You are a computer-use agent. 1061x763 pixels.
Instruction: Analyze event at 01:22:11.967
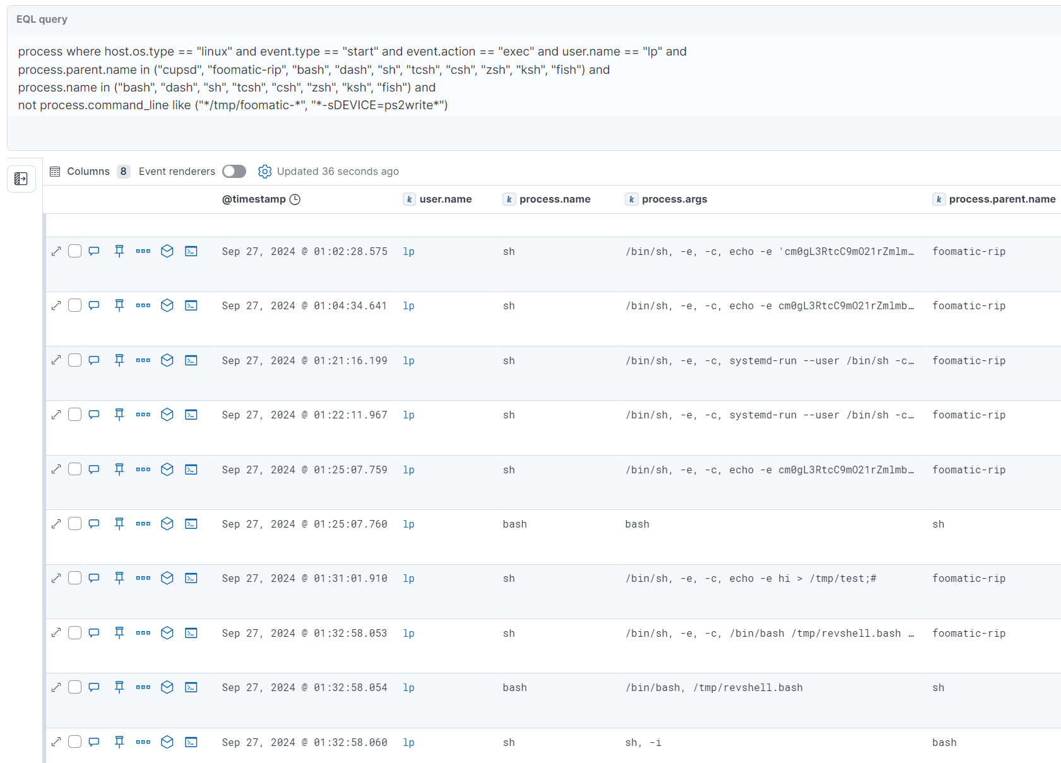[x=167, y=415]
